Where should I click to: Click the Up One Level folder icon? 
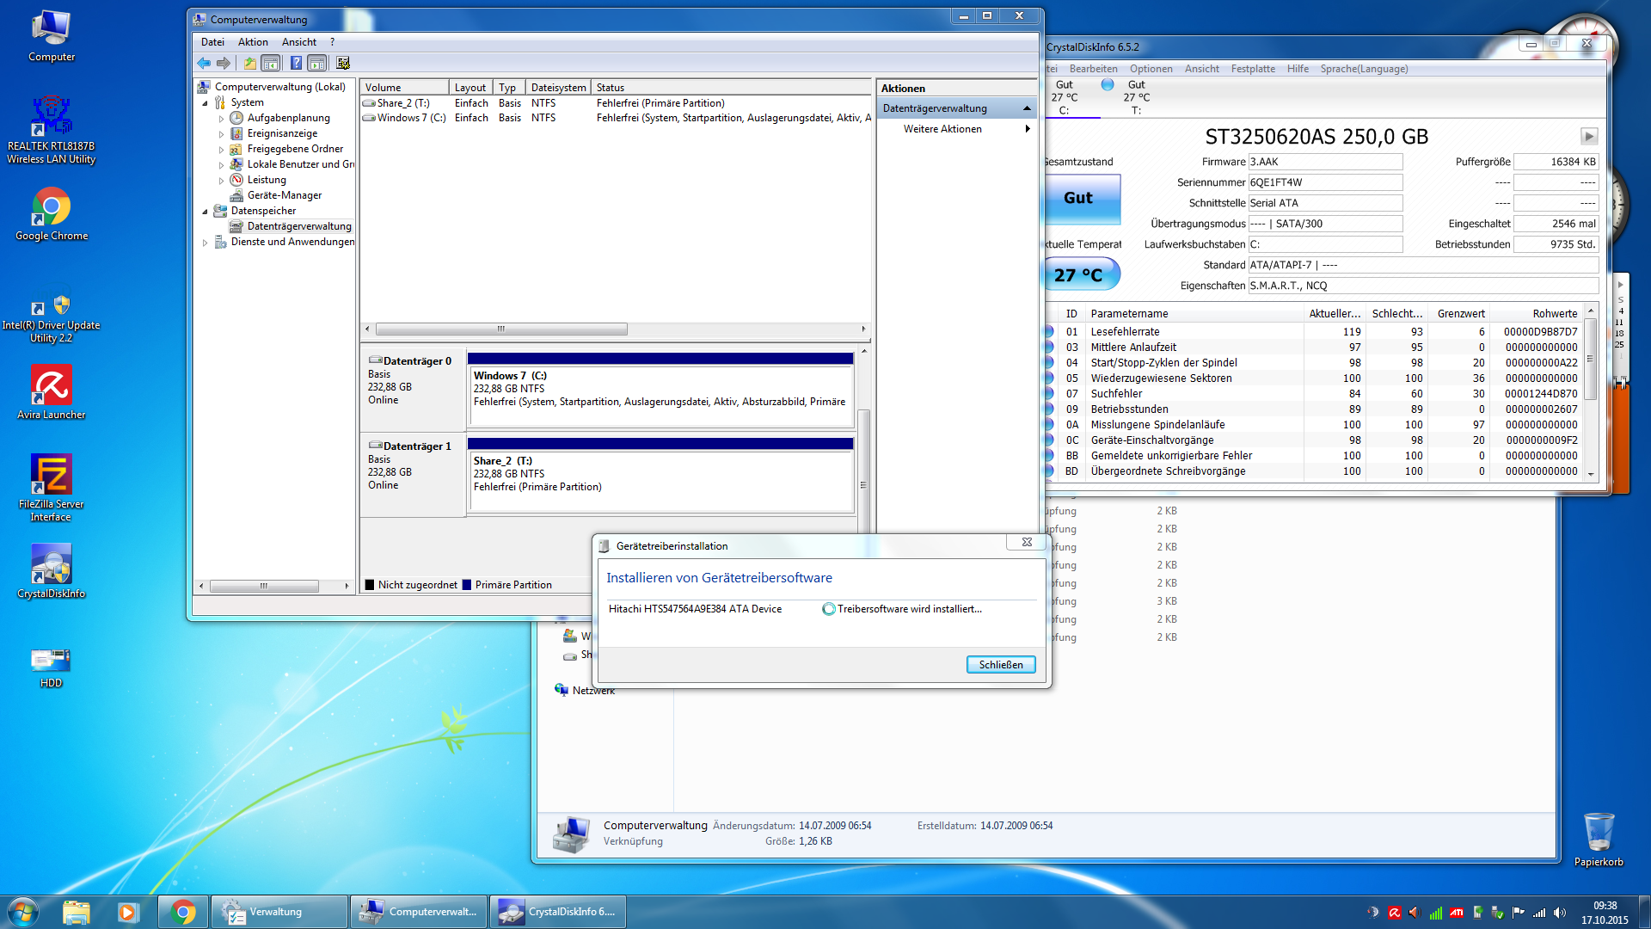249,63
